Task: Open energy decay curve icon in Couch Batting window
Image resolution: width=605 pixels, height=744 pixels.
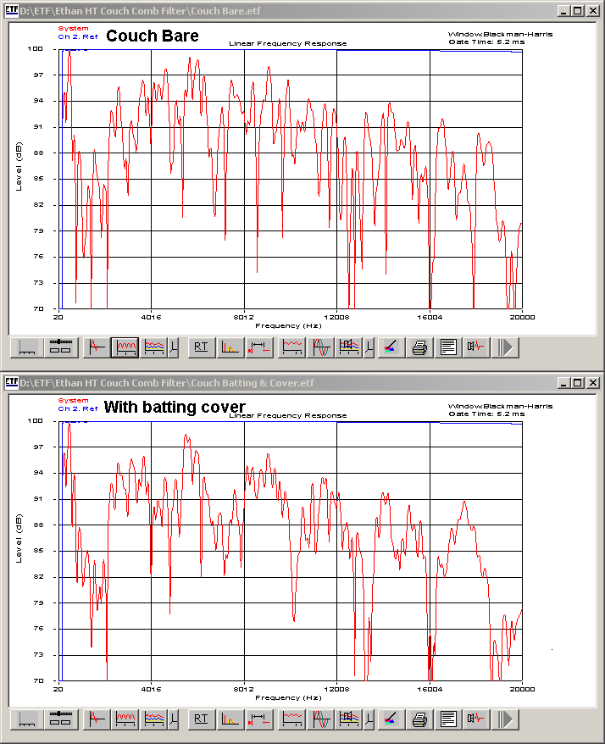Action: (230, 719)
